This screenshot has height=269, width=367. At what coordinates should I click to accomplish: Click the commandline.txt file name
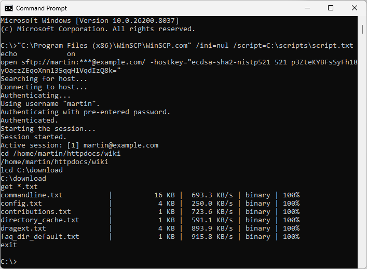tap(32, 195)
